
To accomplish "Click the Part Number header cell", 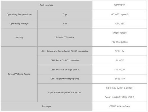I will (46, 5).
